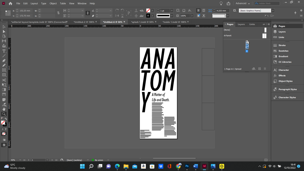
Task: Pick the Eyedropper tool
Action: click(x=4, y=104)
